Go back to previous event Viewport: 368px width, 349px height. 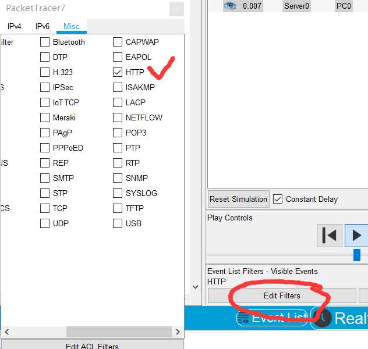pyautogui.click(x=329, y=236)
